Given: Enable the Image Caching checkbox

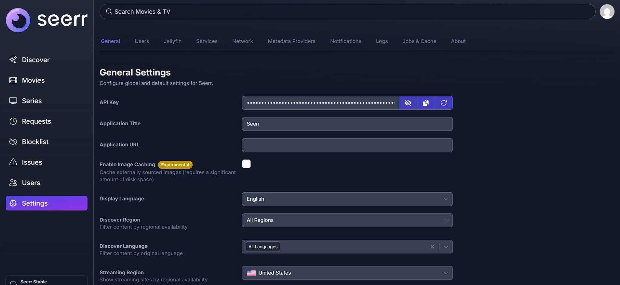Looking at the screenshot, I should coord(246,164).
